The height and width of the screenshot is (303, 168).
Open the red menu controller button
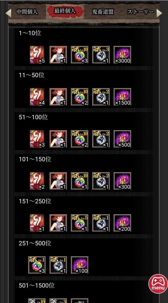pyautogui.click(x=158, y=284)
